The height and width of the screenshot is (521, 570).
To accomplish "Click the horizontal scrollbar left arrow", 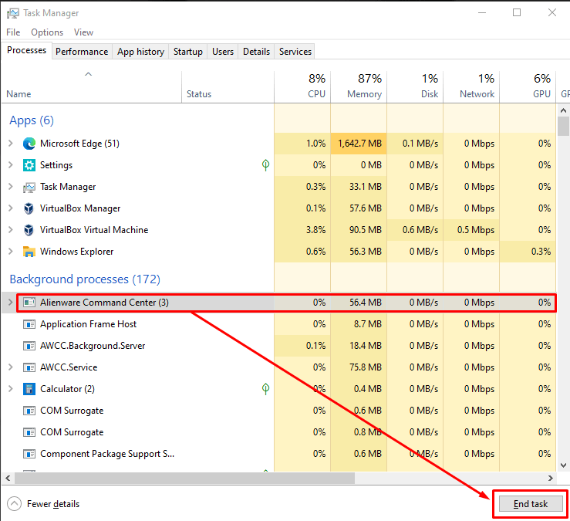I will [x=8, y=478].
